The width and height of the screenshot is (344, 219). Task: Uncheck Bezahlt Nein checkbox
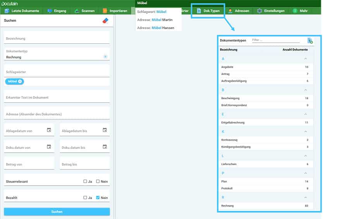(98, 198)
